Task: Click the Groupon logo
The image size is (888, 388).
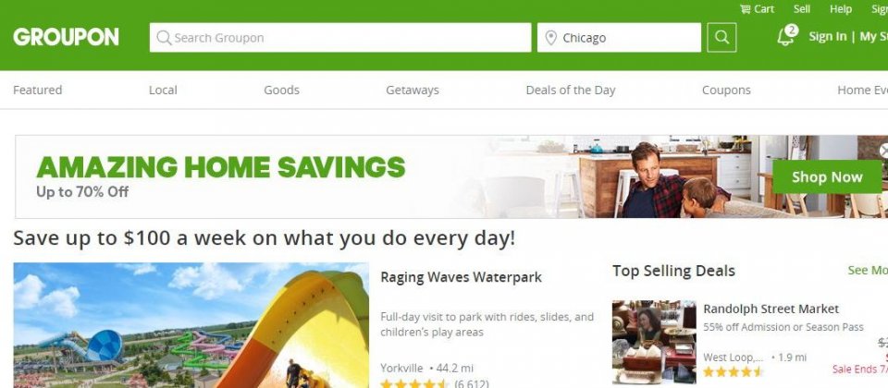Action: pos(67,37)
